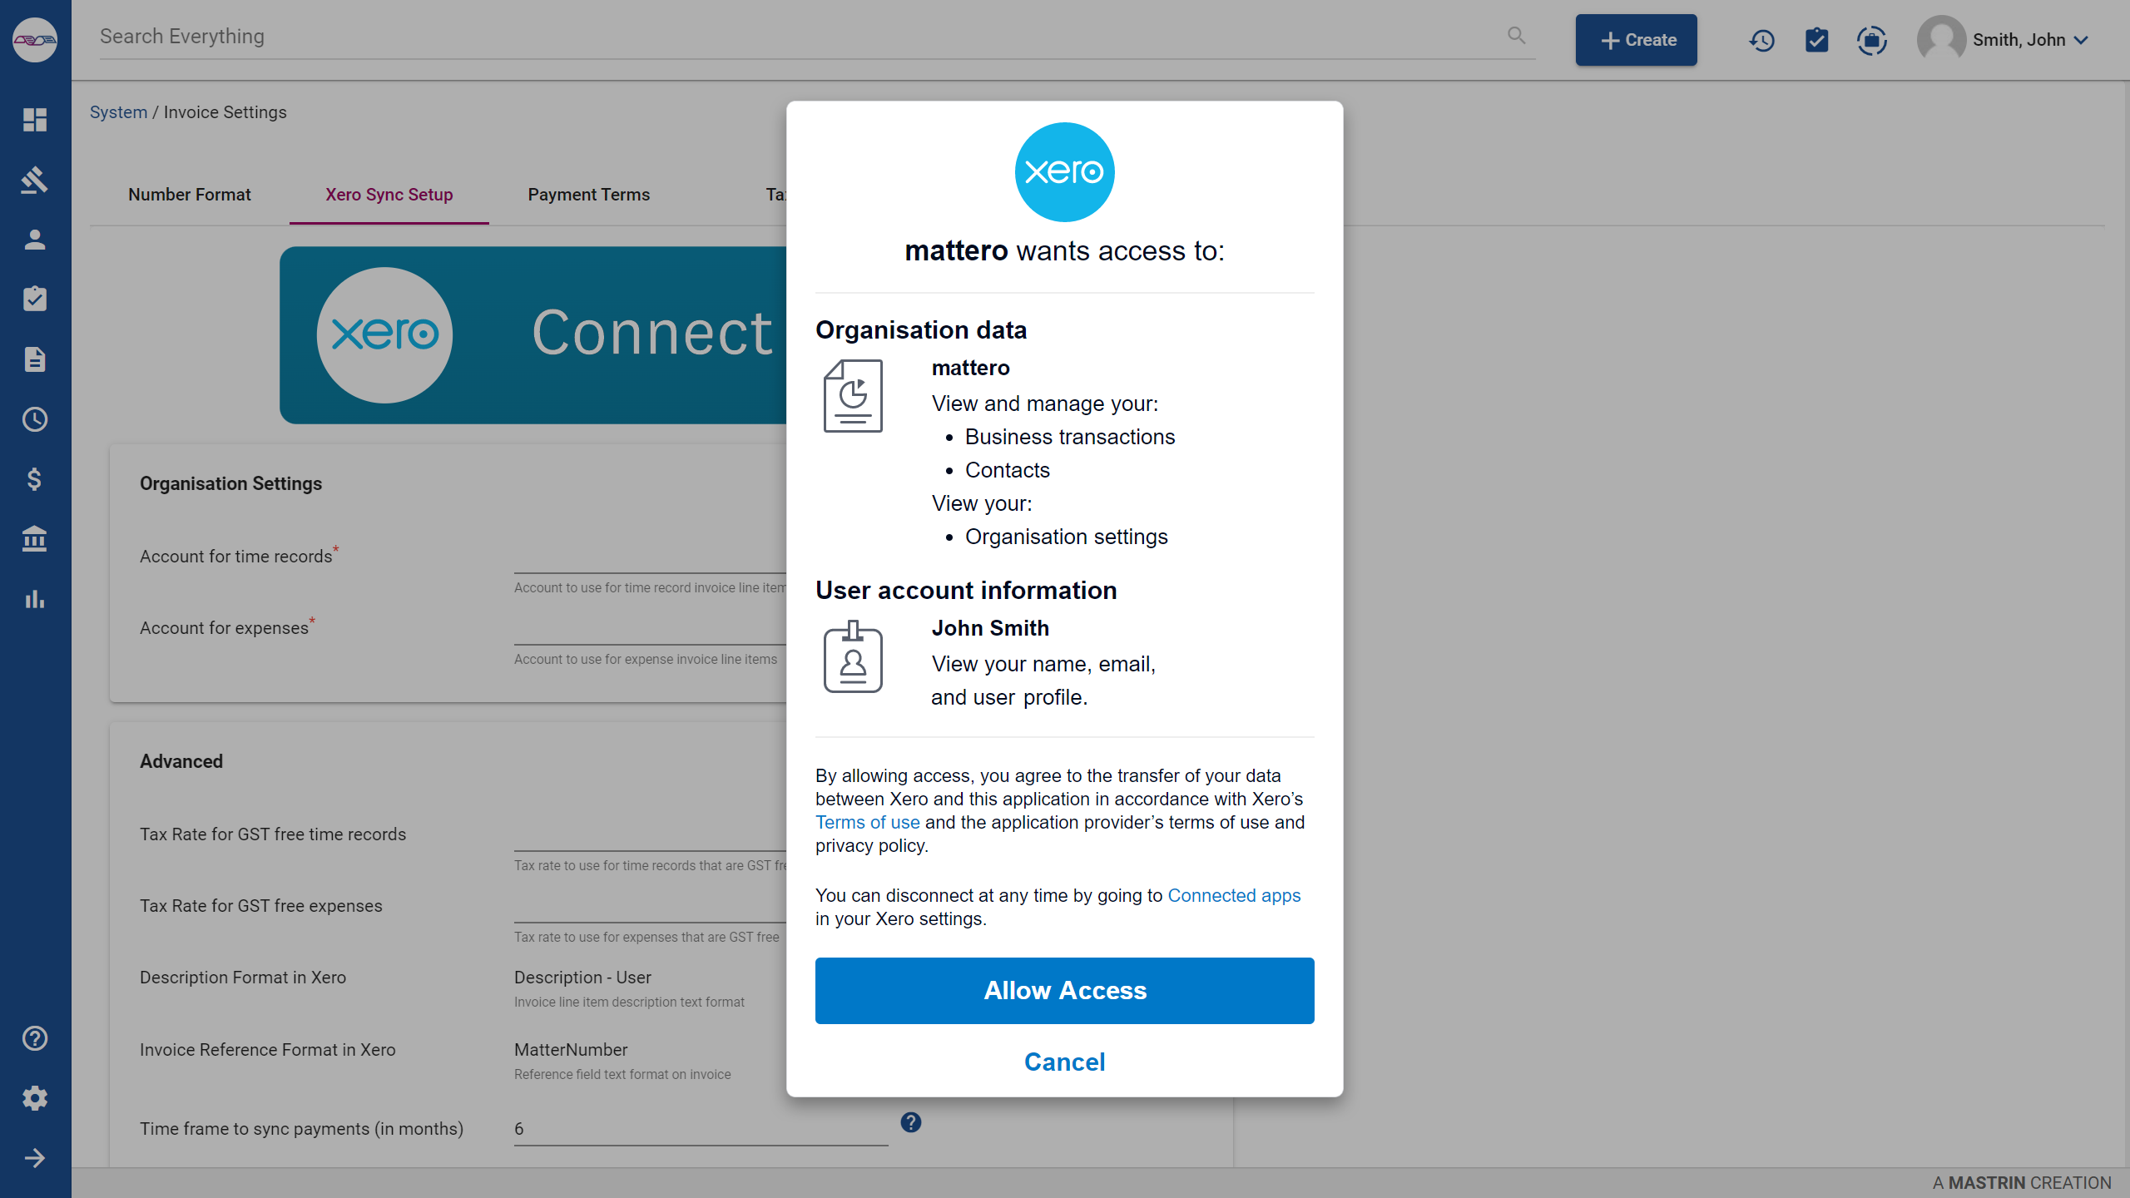View documents icon in sidebar

pos(35,360)
